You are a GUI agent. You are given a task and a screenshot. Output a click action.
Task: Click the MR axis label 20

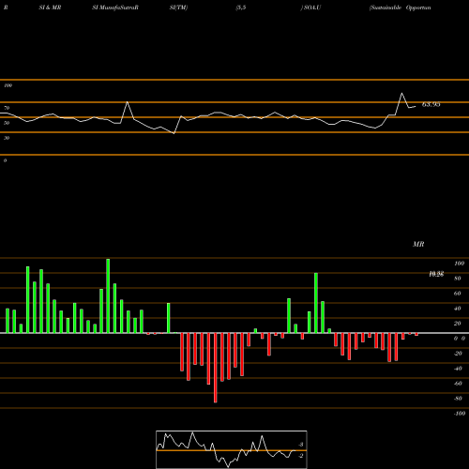tap(458, 324)
